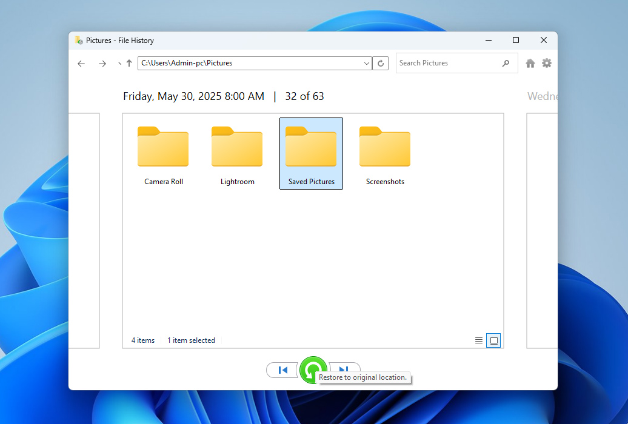Image resolution: width=628 pixels, height=424 pixels.
Task: Click the forward navigation arrow
Action: click(102, 63)
